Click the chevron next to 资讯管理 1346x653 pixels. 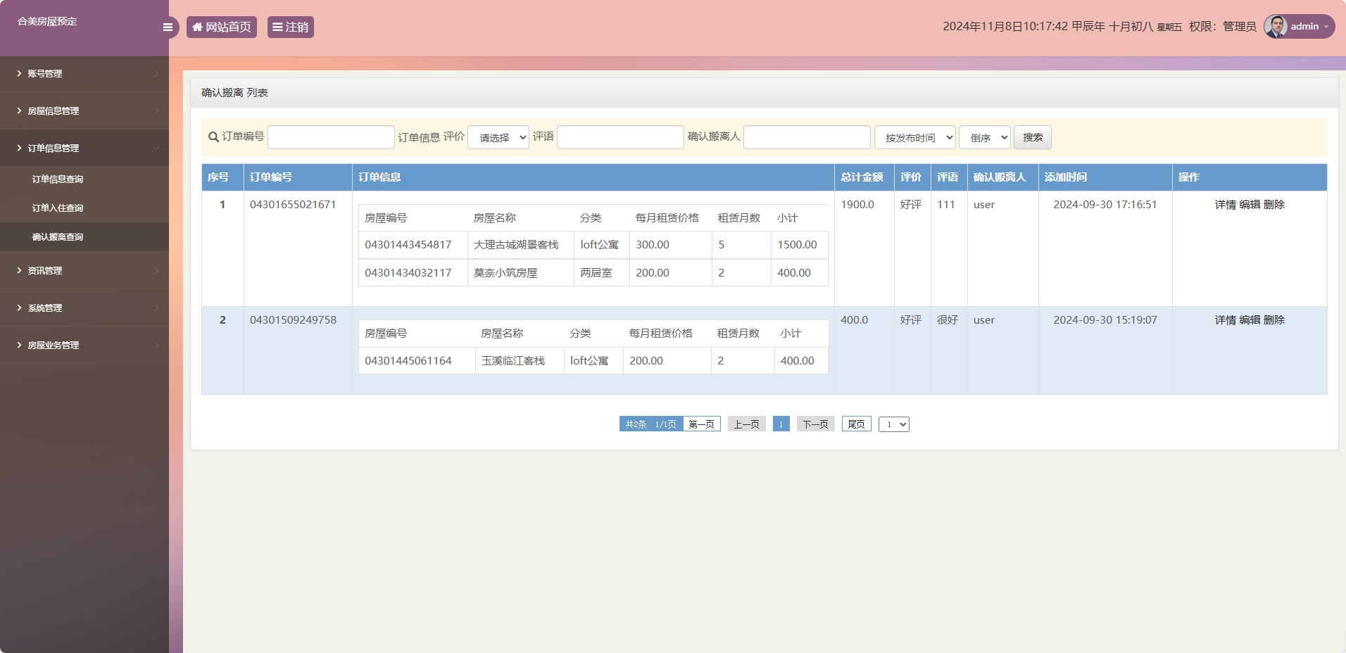[156, 270]
